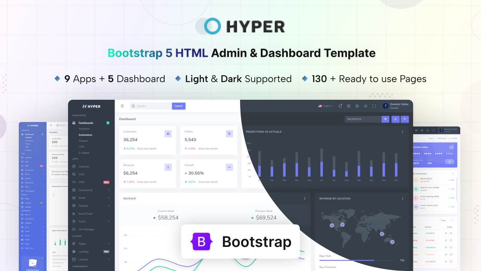Click the Calendar link in dark sidebar

tap(84, 166)
